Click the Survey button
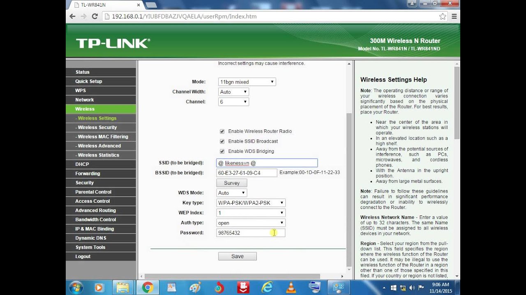 coord(232,183)
